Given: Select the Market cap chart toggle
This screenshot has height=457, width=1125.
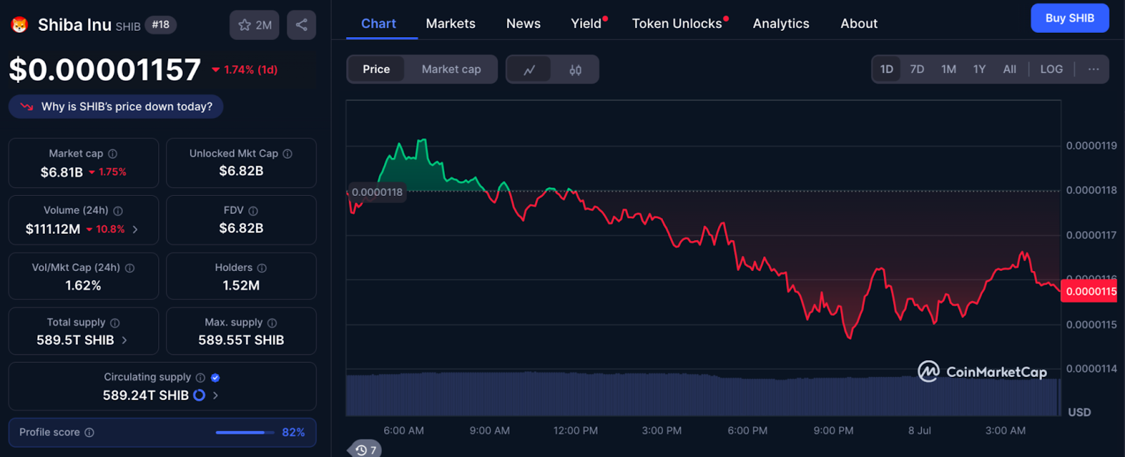Looking at the screenshot, I should 451,69.
